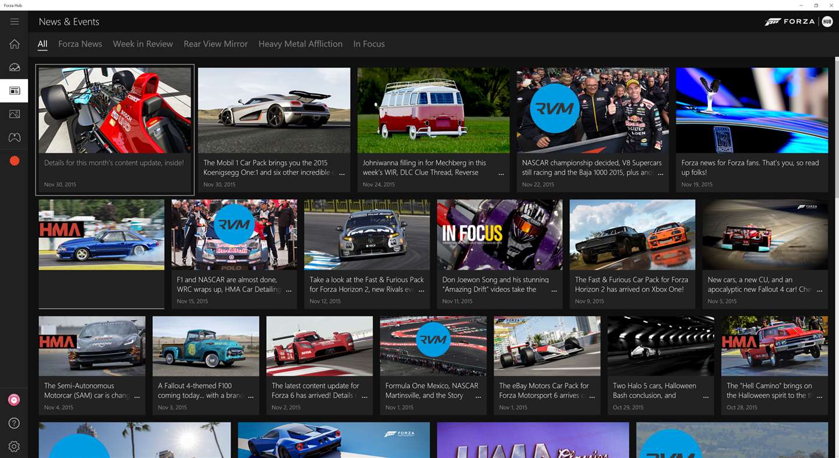
Task: Click the Nov 15, 2015 date
Action: pos(192,301)
